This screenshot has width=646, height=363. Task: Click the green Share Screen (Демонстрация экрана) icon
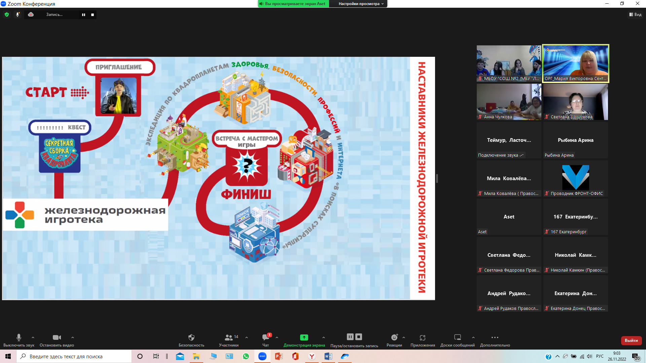coord(304,337)
